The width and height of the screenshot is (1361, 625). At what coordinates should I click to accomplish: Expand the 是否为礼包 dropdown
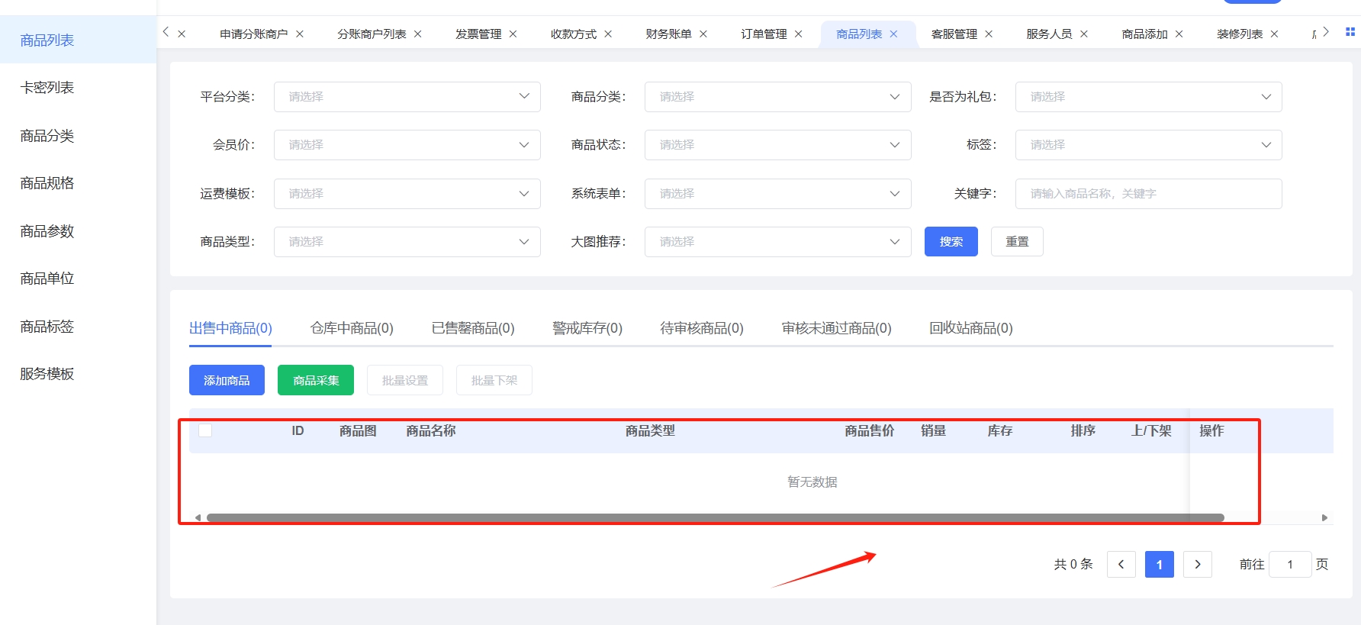pyautogui.click(x=1148, y=97)
